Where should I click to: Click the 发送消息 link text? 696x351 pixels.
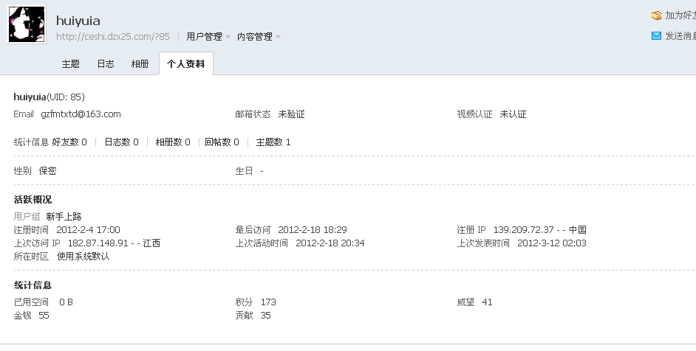pyautogui.click(x=680, y=35)
